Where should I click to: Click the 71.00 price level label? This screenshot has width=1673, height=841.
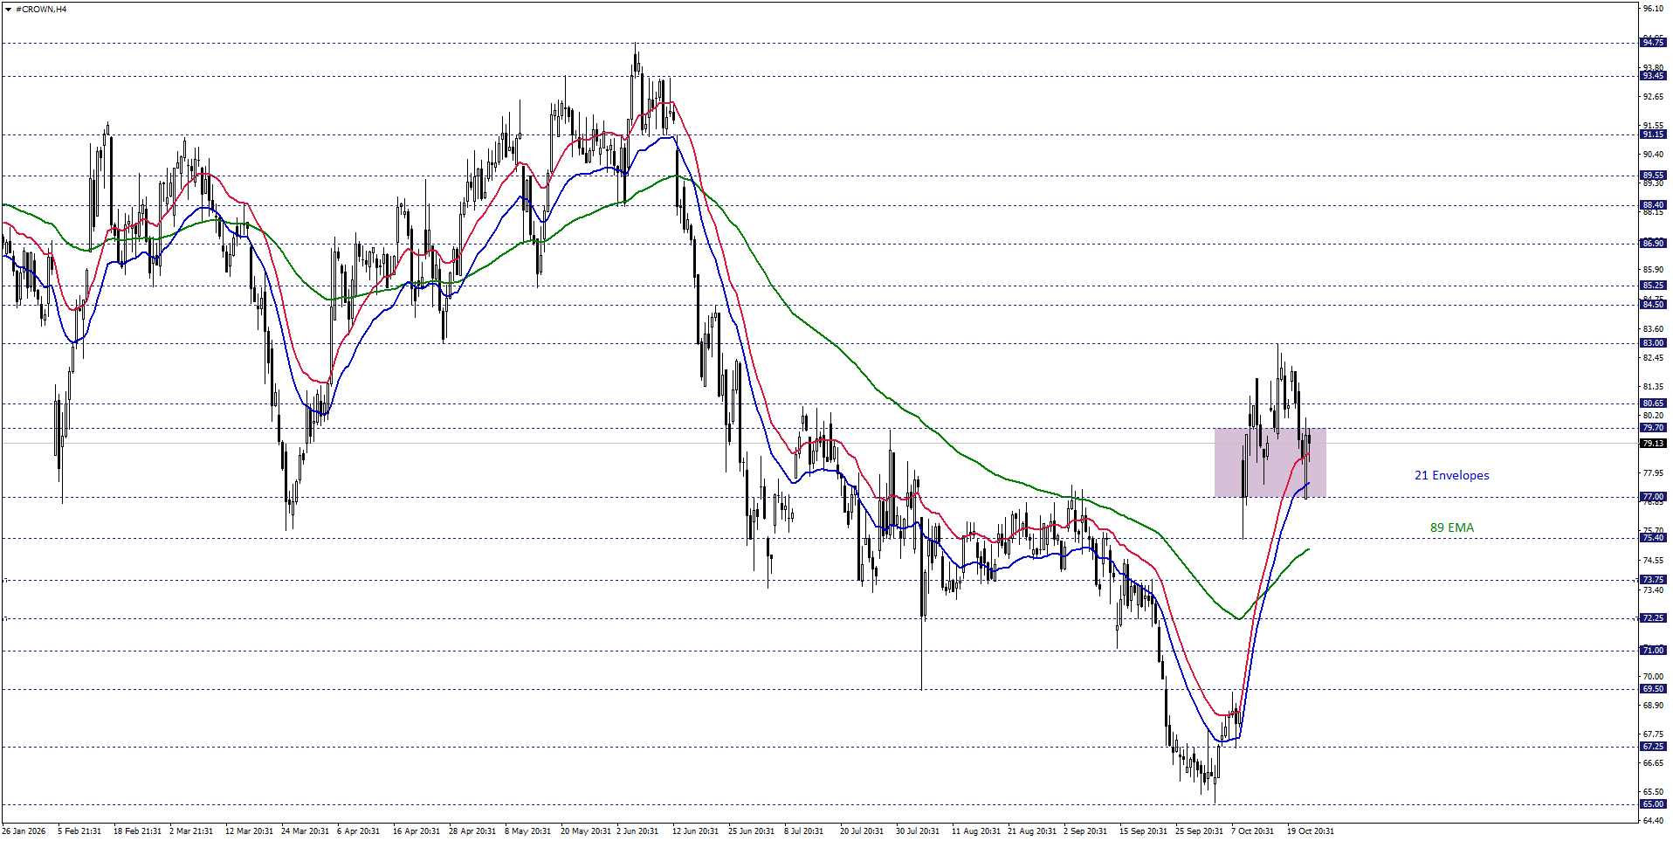tap(1653, 651)
